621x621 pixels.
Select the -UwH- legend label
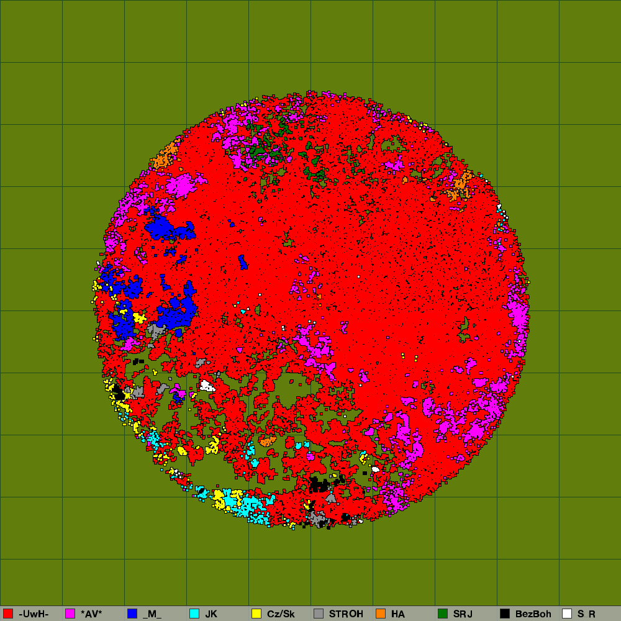tap(34, 614)
